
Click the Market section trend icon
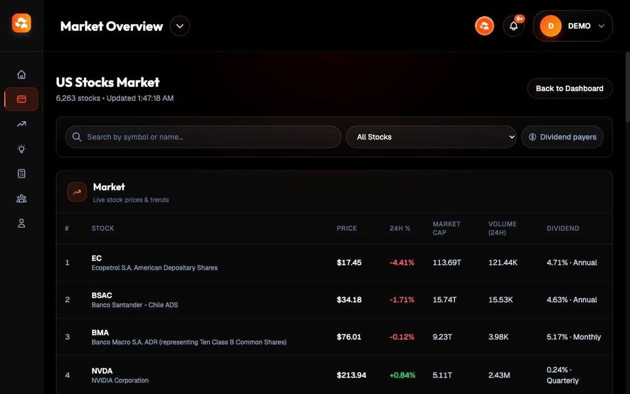pyautogui.click(x=77, y=192)
